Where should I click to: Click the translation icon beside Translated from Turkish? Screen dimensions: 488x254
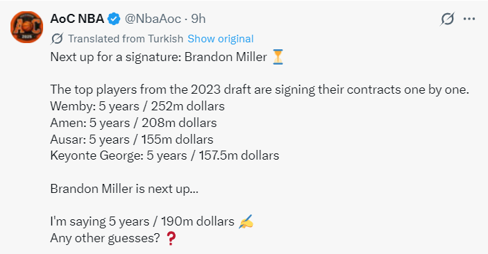click(57, 39)
